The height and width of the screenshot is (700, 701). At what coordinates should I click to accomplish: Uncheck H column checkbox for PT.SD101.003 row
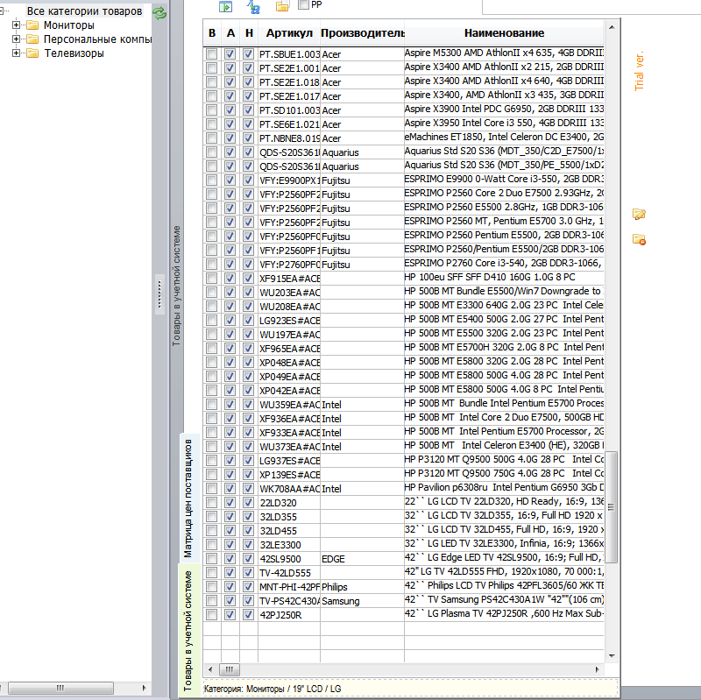pos(248,110)
